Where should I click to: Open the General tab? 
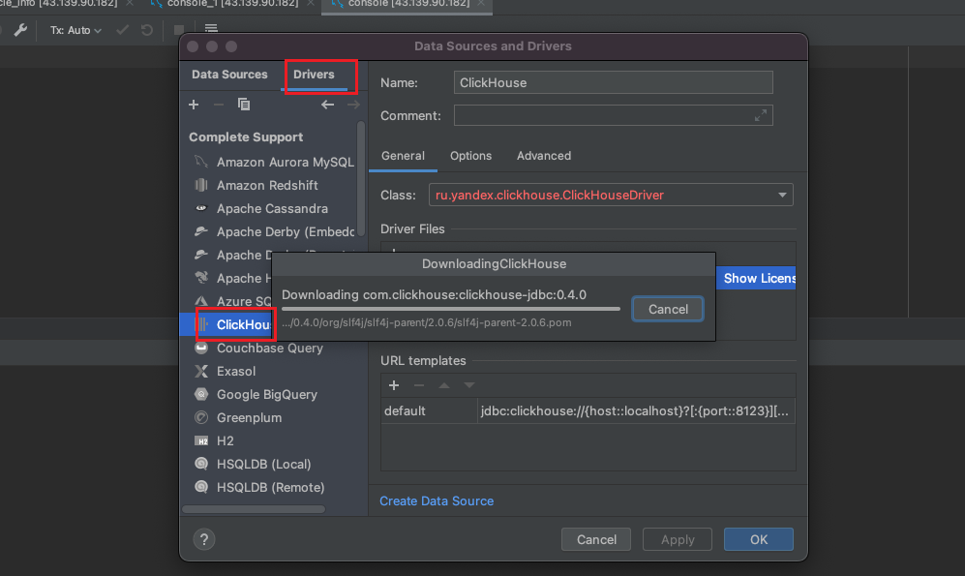(x=403, y=156)
